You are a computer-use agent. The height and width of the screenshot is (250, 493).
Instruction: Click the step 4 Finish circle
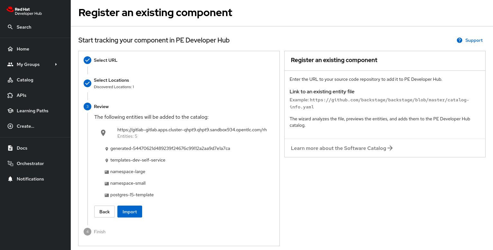(x=87, y=232)
